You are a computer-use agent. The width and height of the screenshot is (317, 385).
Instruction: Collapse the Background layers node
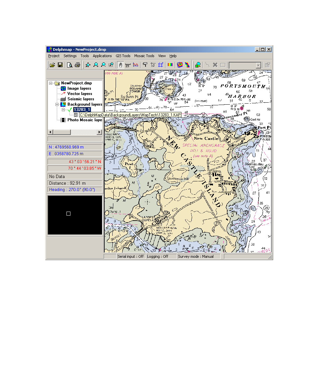pos(57,104)
